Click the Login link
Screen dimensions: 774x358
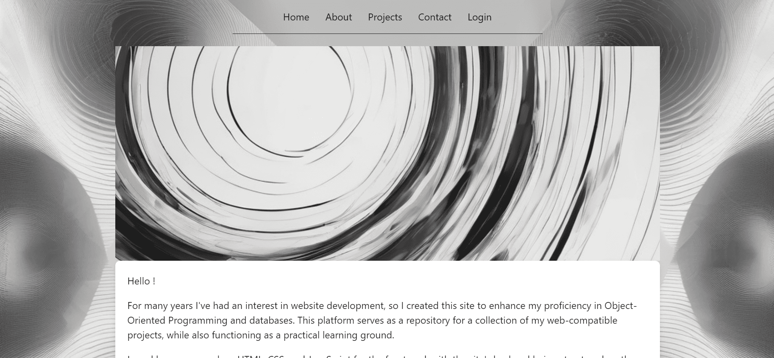click(x=479, y=17)
